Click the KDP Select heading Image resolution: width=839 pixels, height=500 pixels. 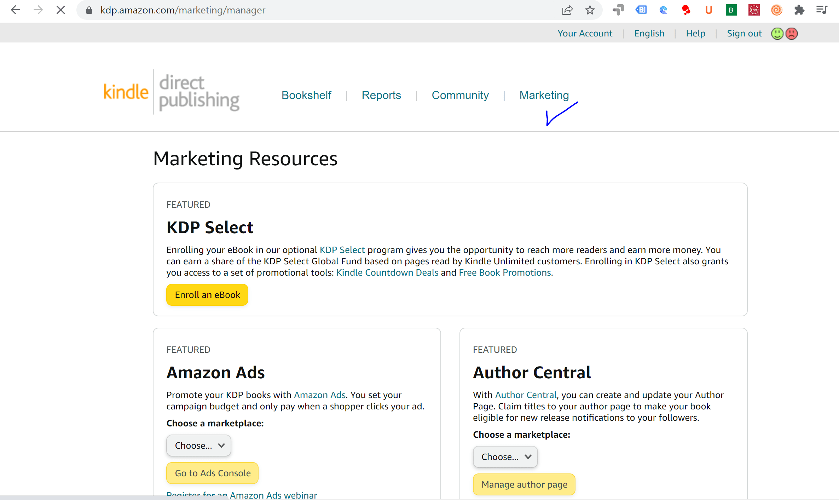(210, 228)
